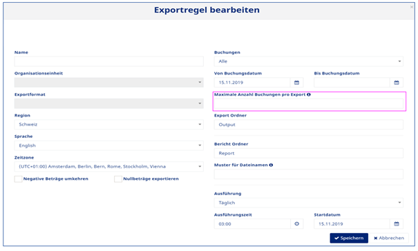Click the Speichern button
The image size is (418, 251).
pyautogui.click(x=349, y=238)
